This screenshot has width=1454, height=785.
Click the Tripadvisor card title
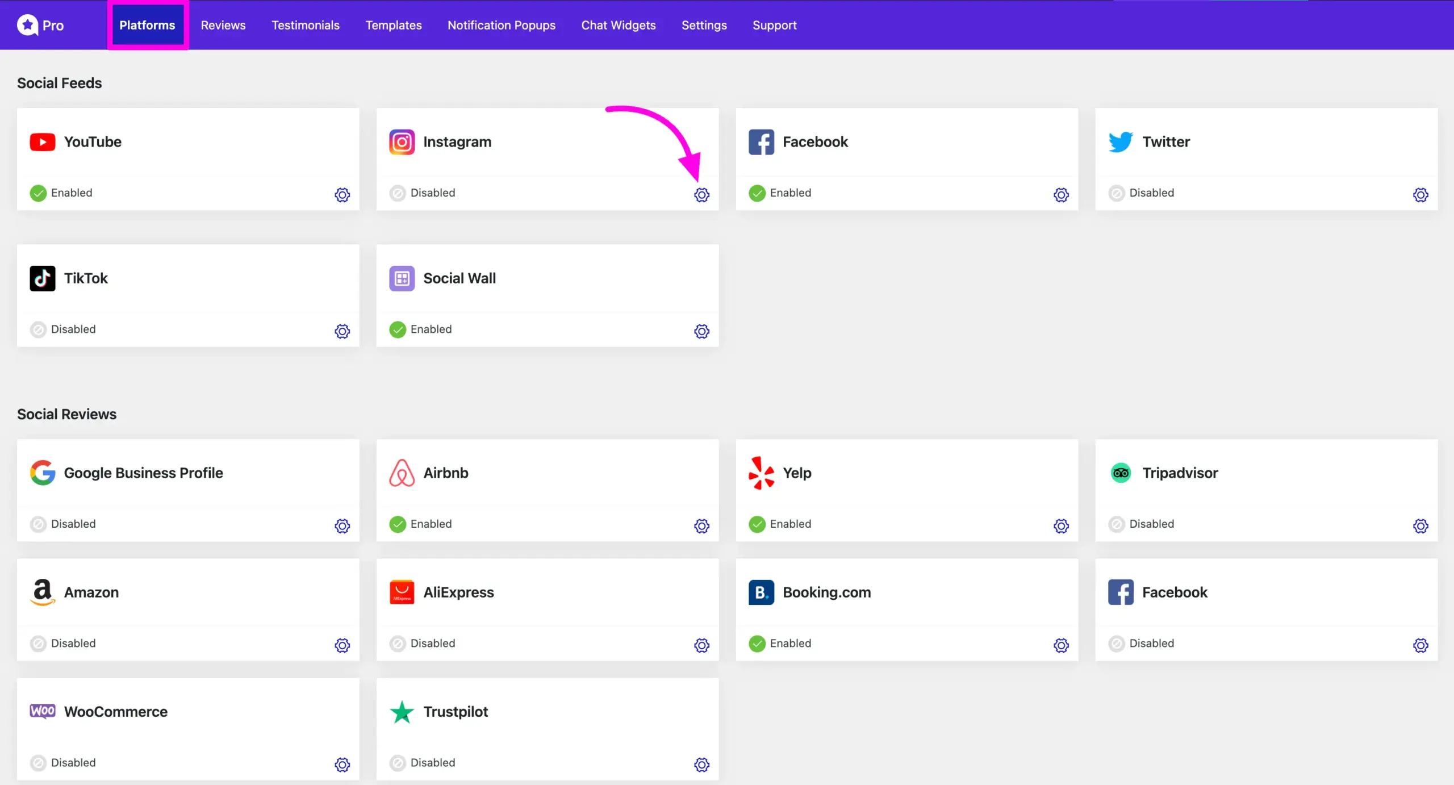[1180, 473]
